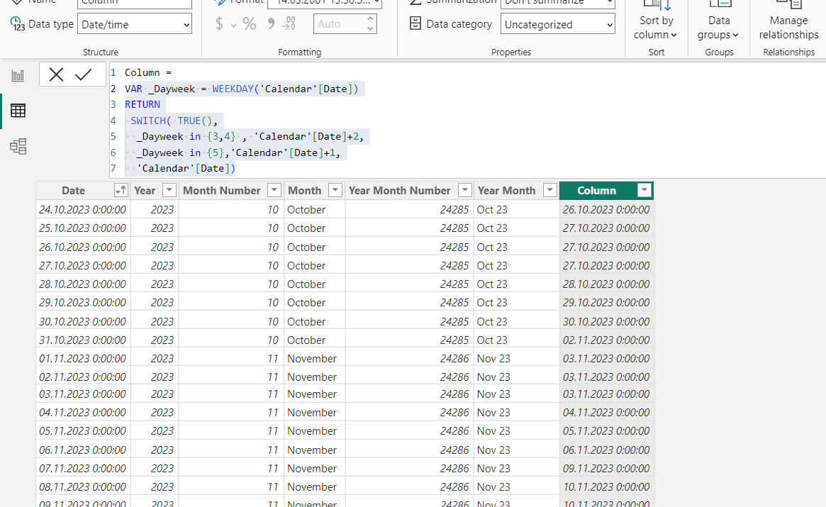
Task: Select the Year Month Number column header
Action: coord(400,191)
